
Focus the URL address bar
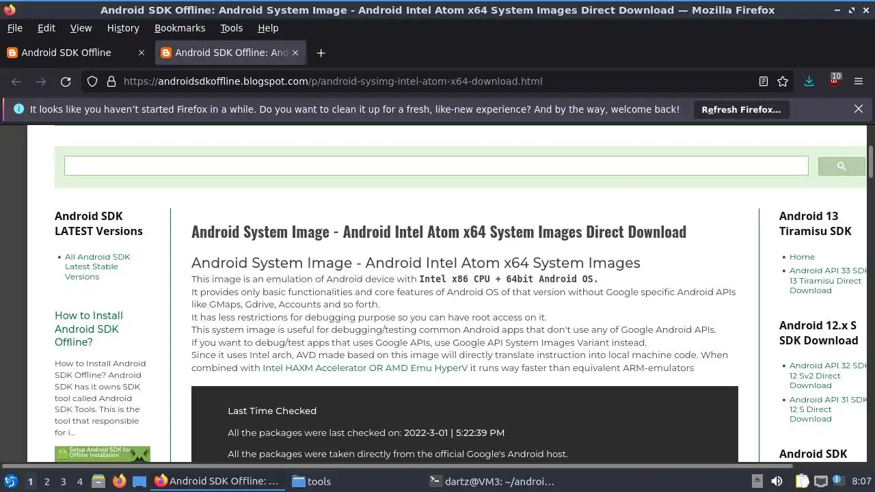coord(437,81)
